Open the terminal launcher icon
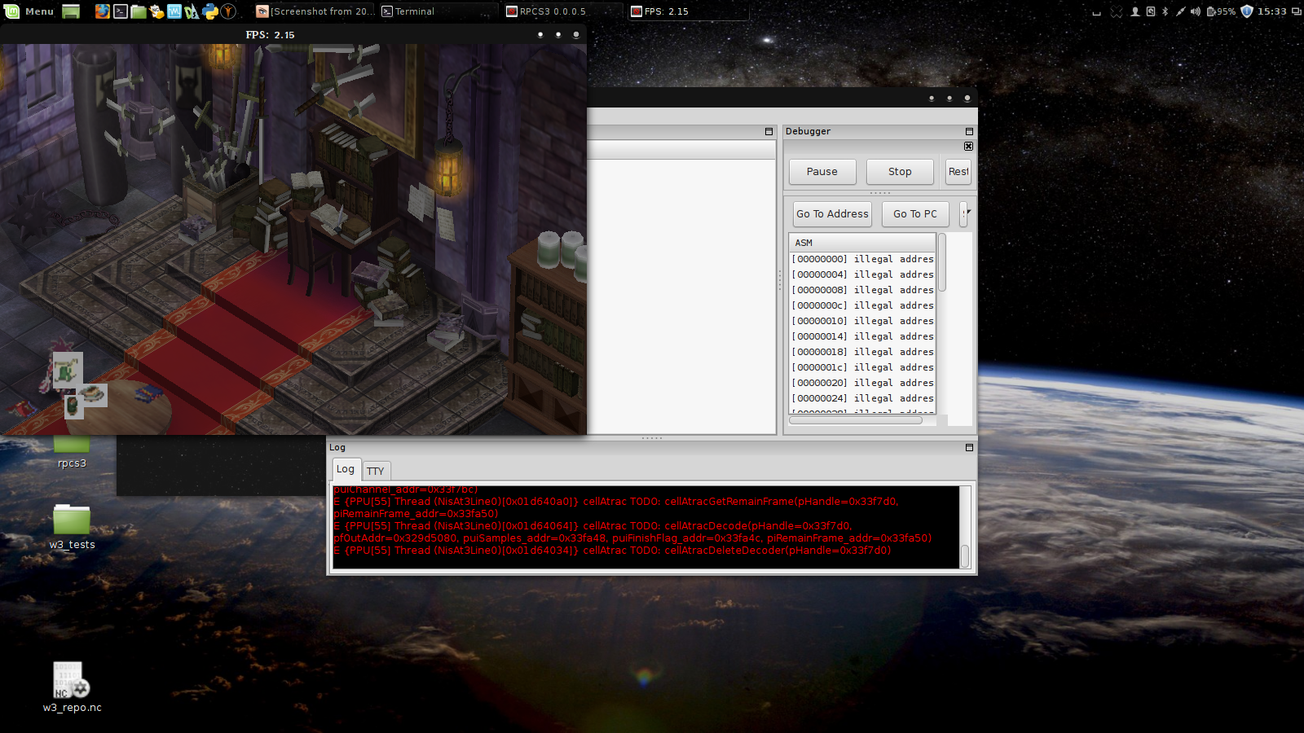This screenshot has width=1304, height=733. (121, 11)
